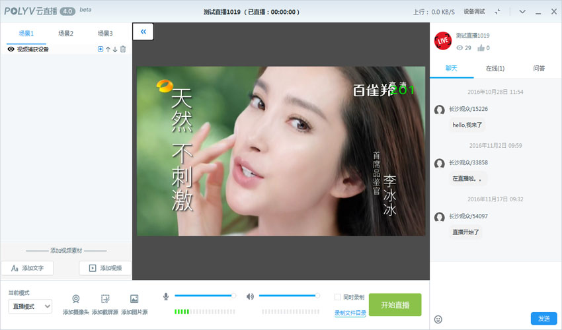Open the current mode (直播模式) dropdown
This screenshot has height=330, width=562.
30,306
